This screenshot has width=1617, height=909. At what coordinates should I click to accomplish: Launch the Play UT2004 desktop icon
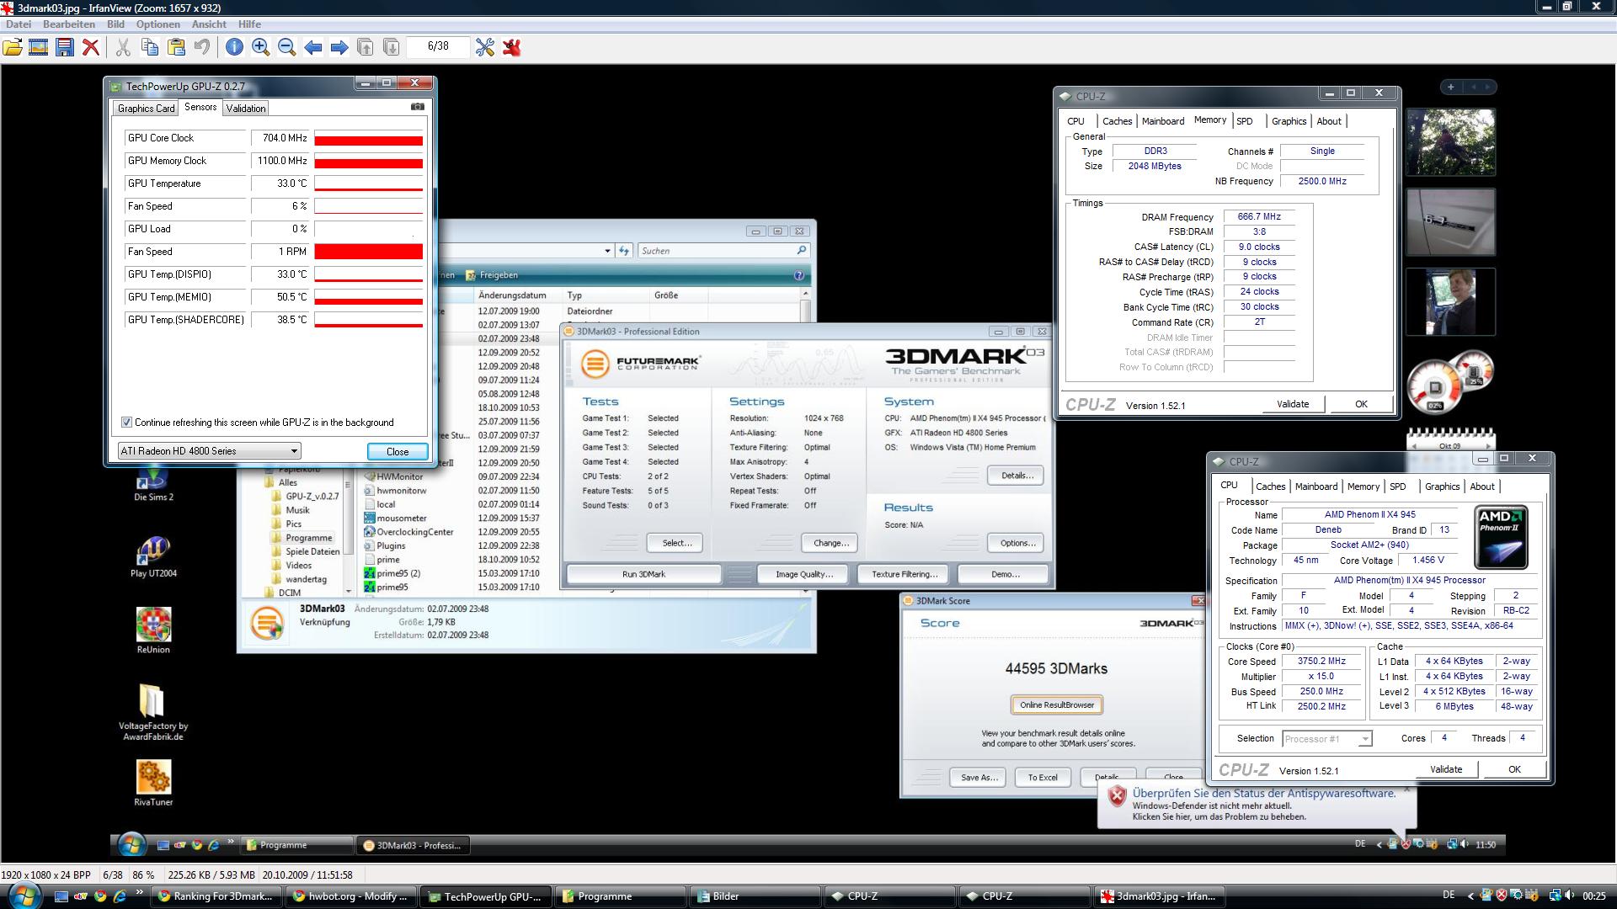153,557
